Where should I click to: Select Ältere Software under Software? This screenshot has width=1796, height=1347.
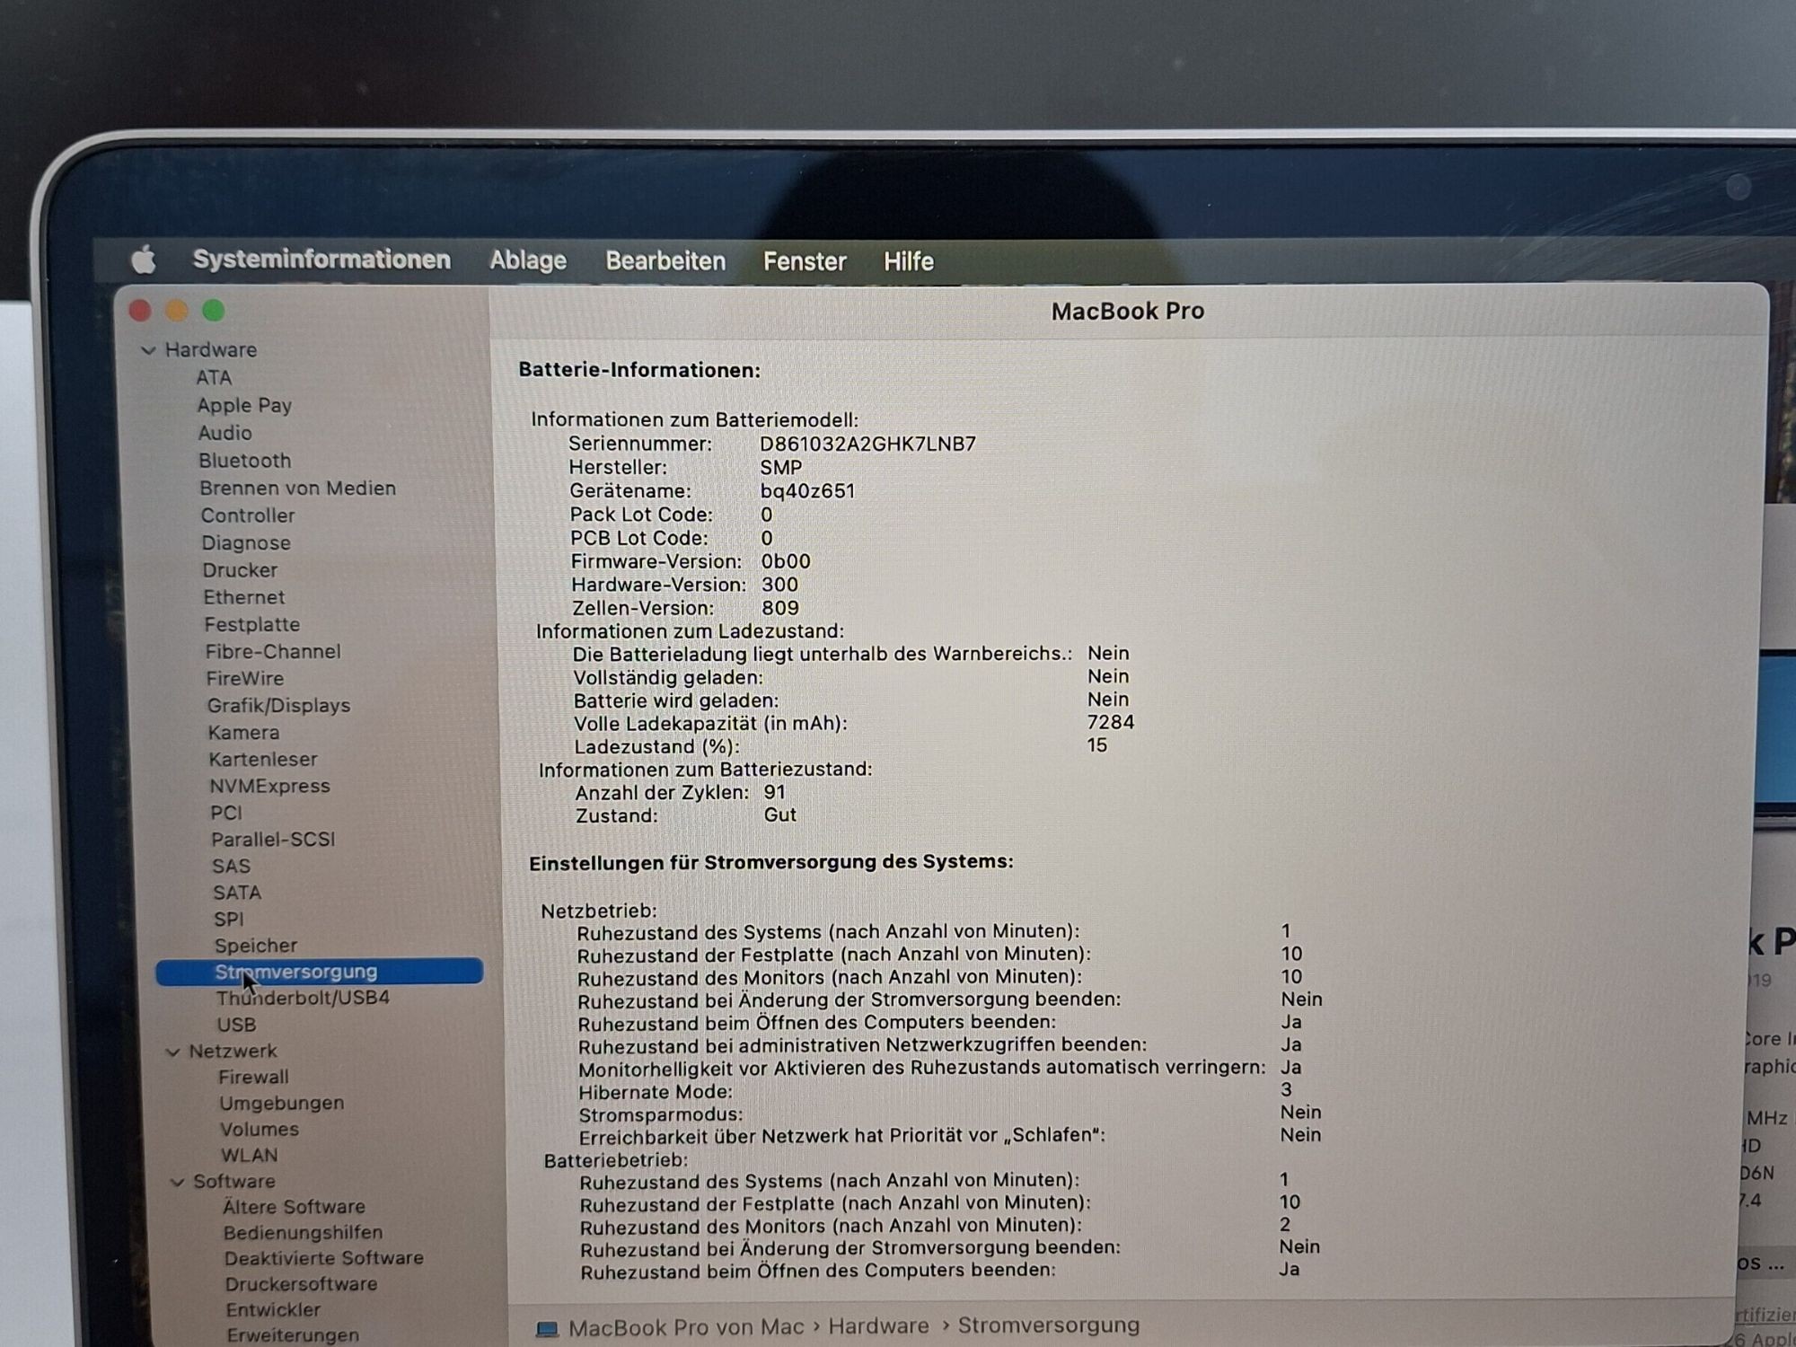[x=294, y=1207]
